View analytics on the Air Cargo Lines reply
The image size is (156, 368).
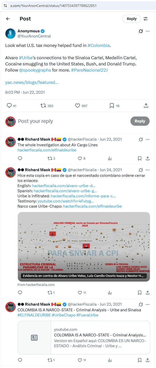pos(110,159)
